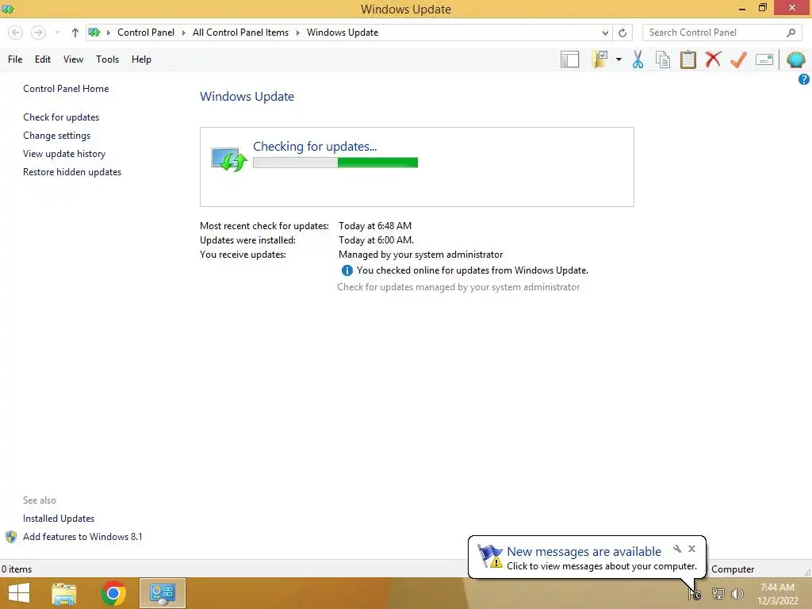Image resolution: width=812 pixels, height=609 pixels.
Task: Click the '0 items' status bar text
Action: pos(17,569)
